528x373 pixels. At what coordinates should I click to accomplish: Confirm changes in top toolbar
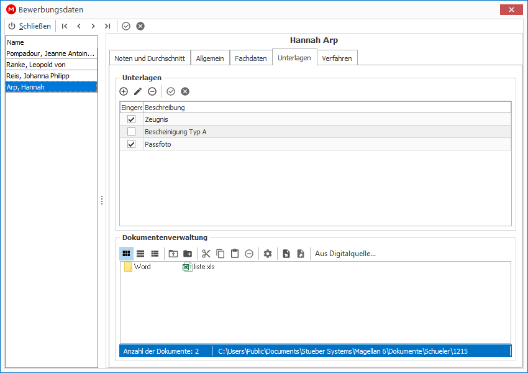coord(126,26)
